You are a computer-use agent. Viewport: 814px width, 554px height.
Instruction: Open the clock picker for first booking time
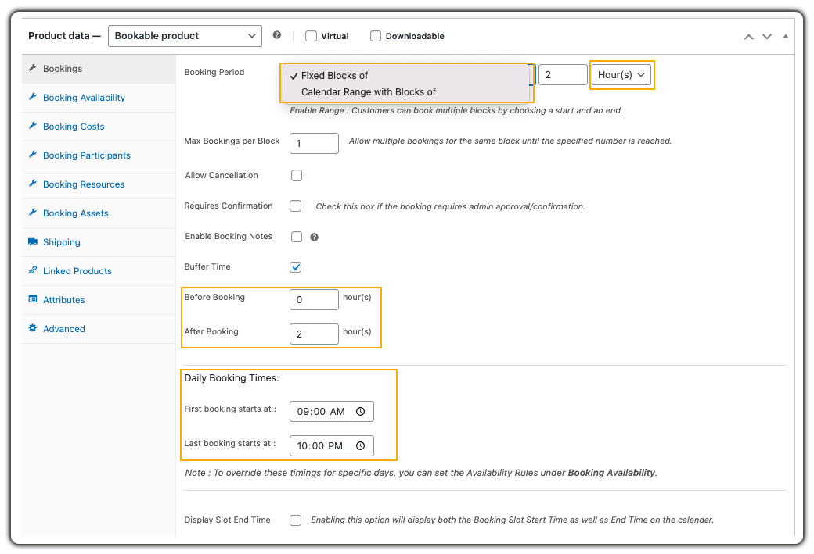(360, 412)
